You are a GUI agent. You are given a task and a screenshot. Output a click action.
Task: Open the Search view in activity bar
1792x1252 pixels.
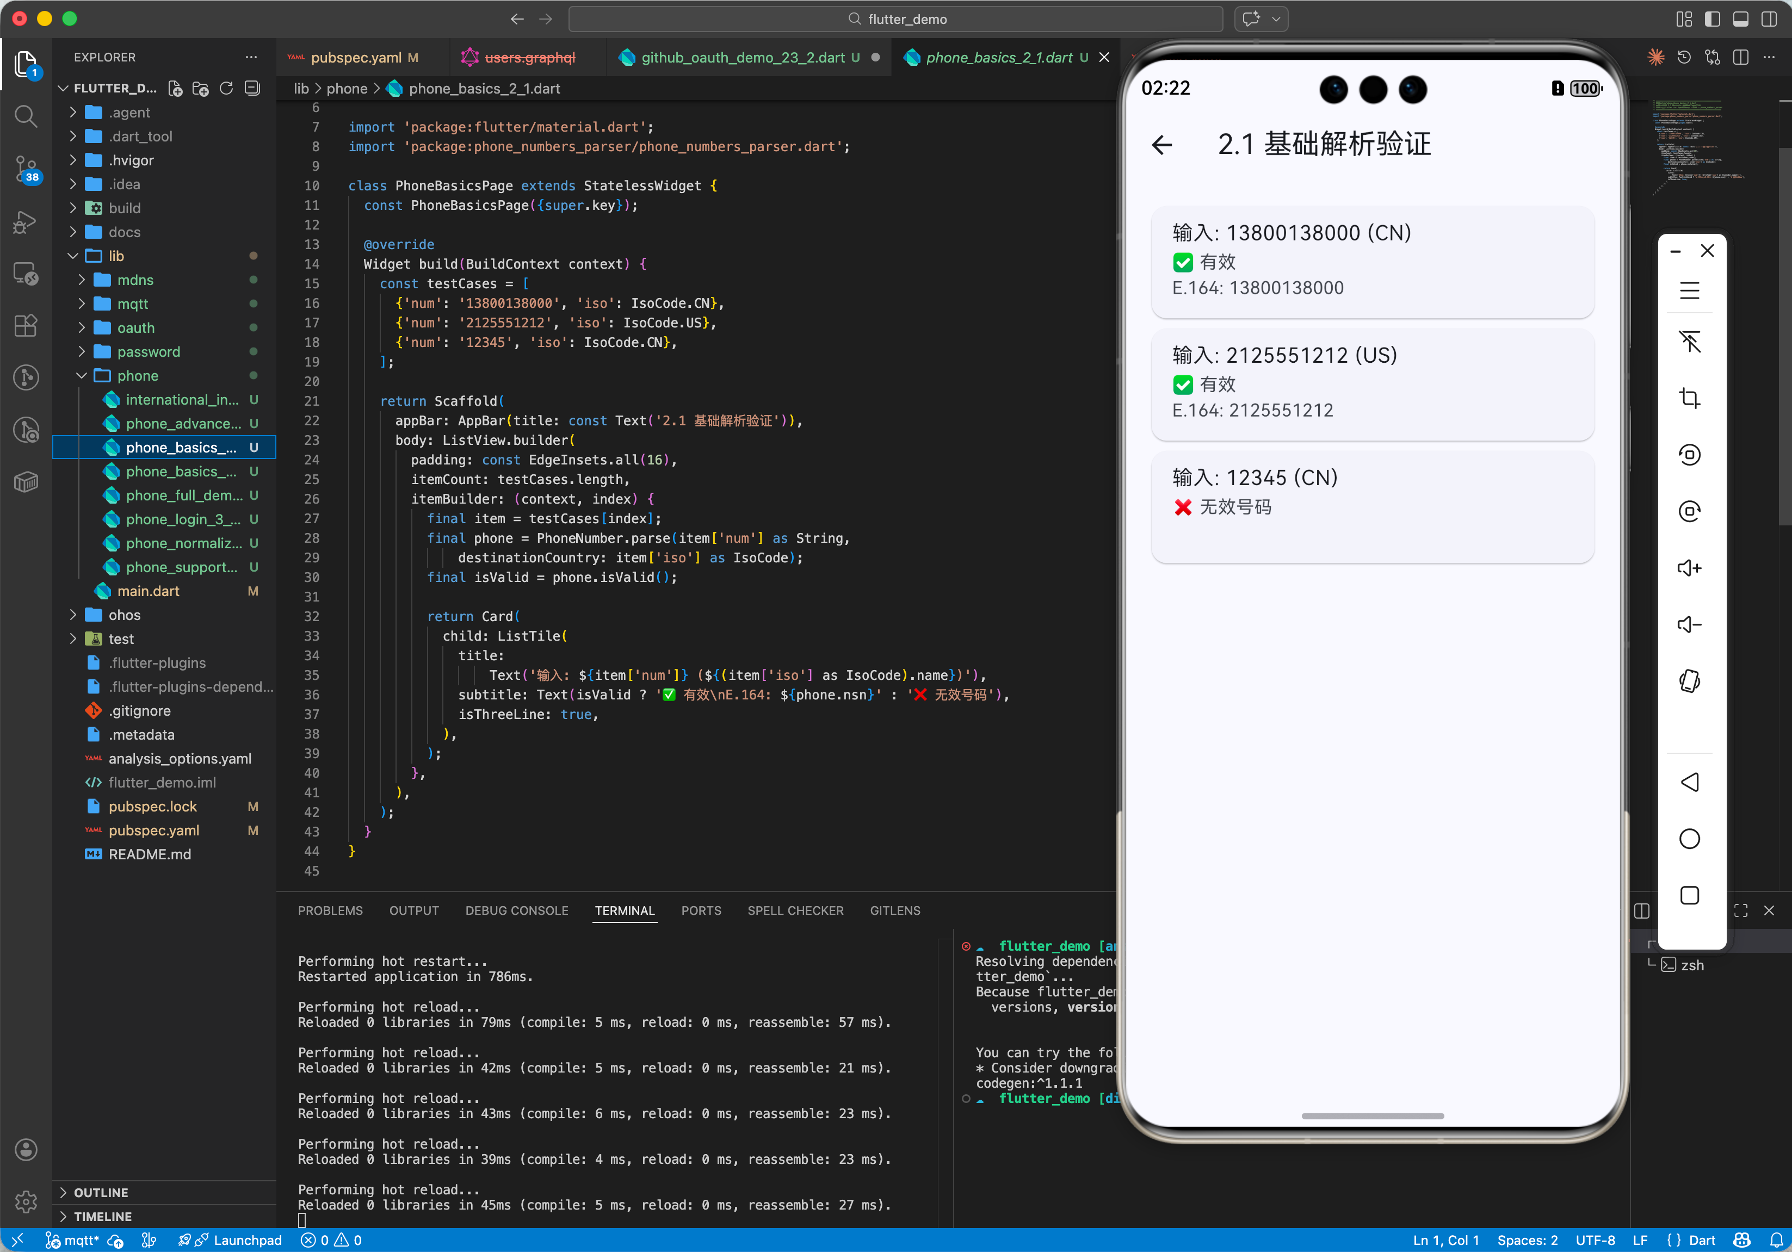(x=26, y=116)
